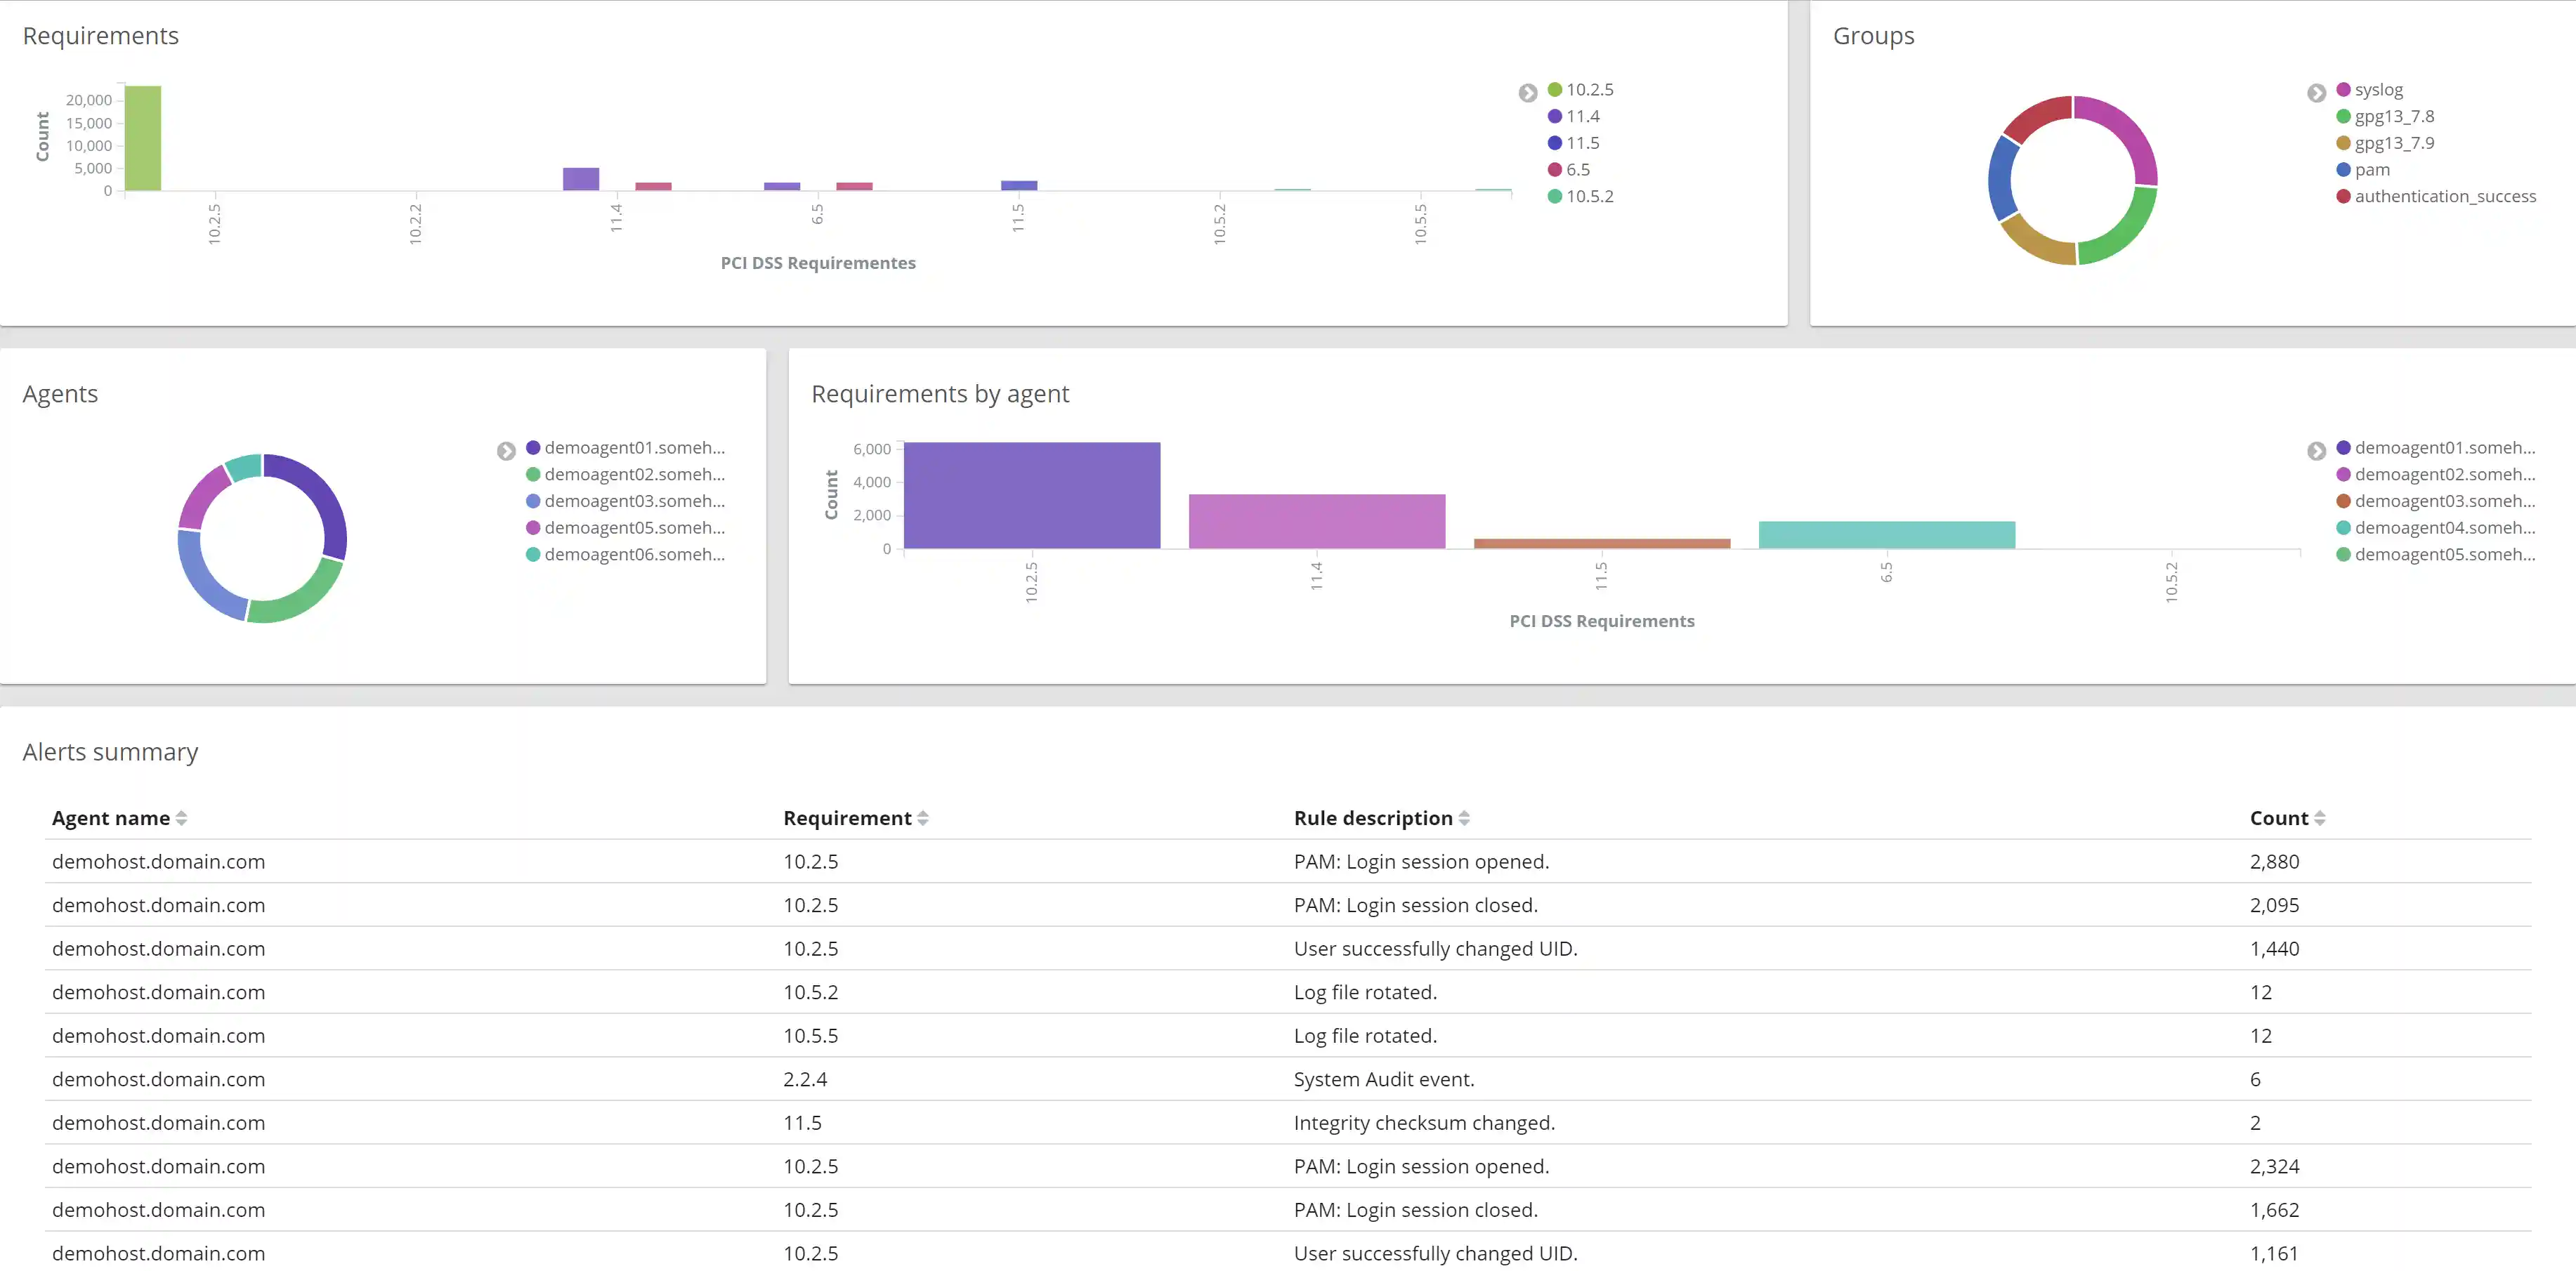Click the demohost.domain.com entry in first row
Viewport: 2576px width, 1271px height.
pyautogui.click(x=157, y=861)
